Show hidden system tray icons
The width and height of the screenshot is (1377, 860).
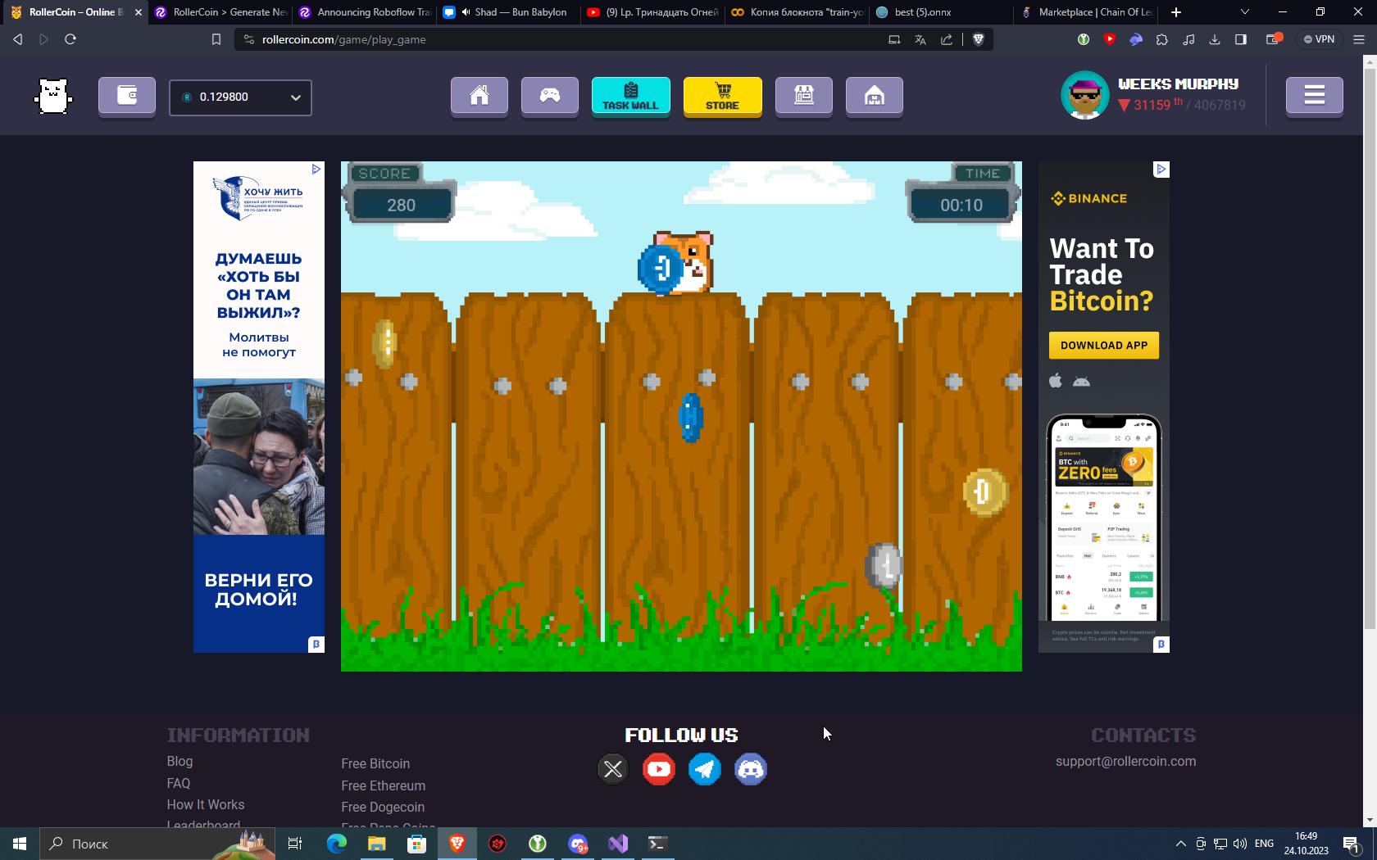pyautogui.click(x=1180, y=844)
